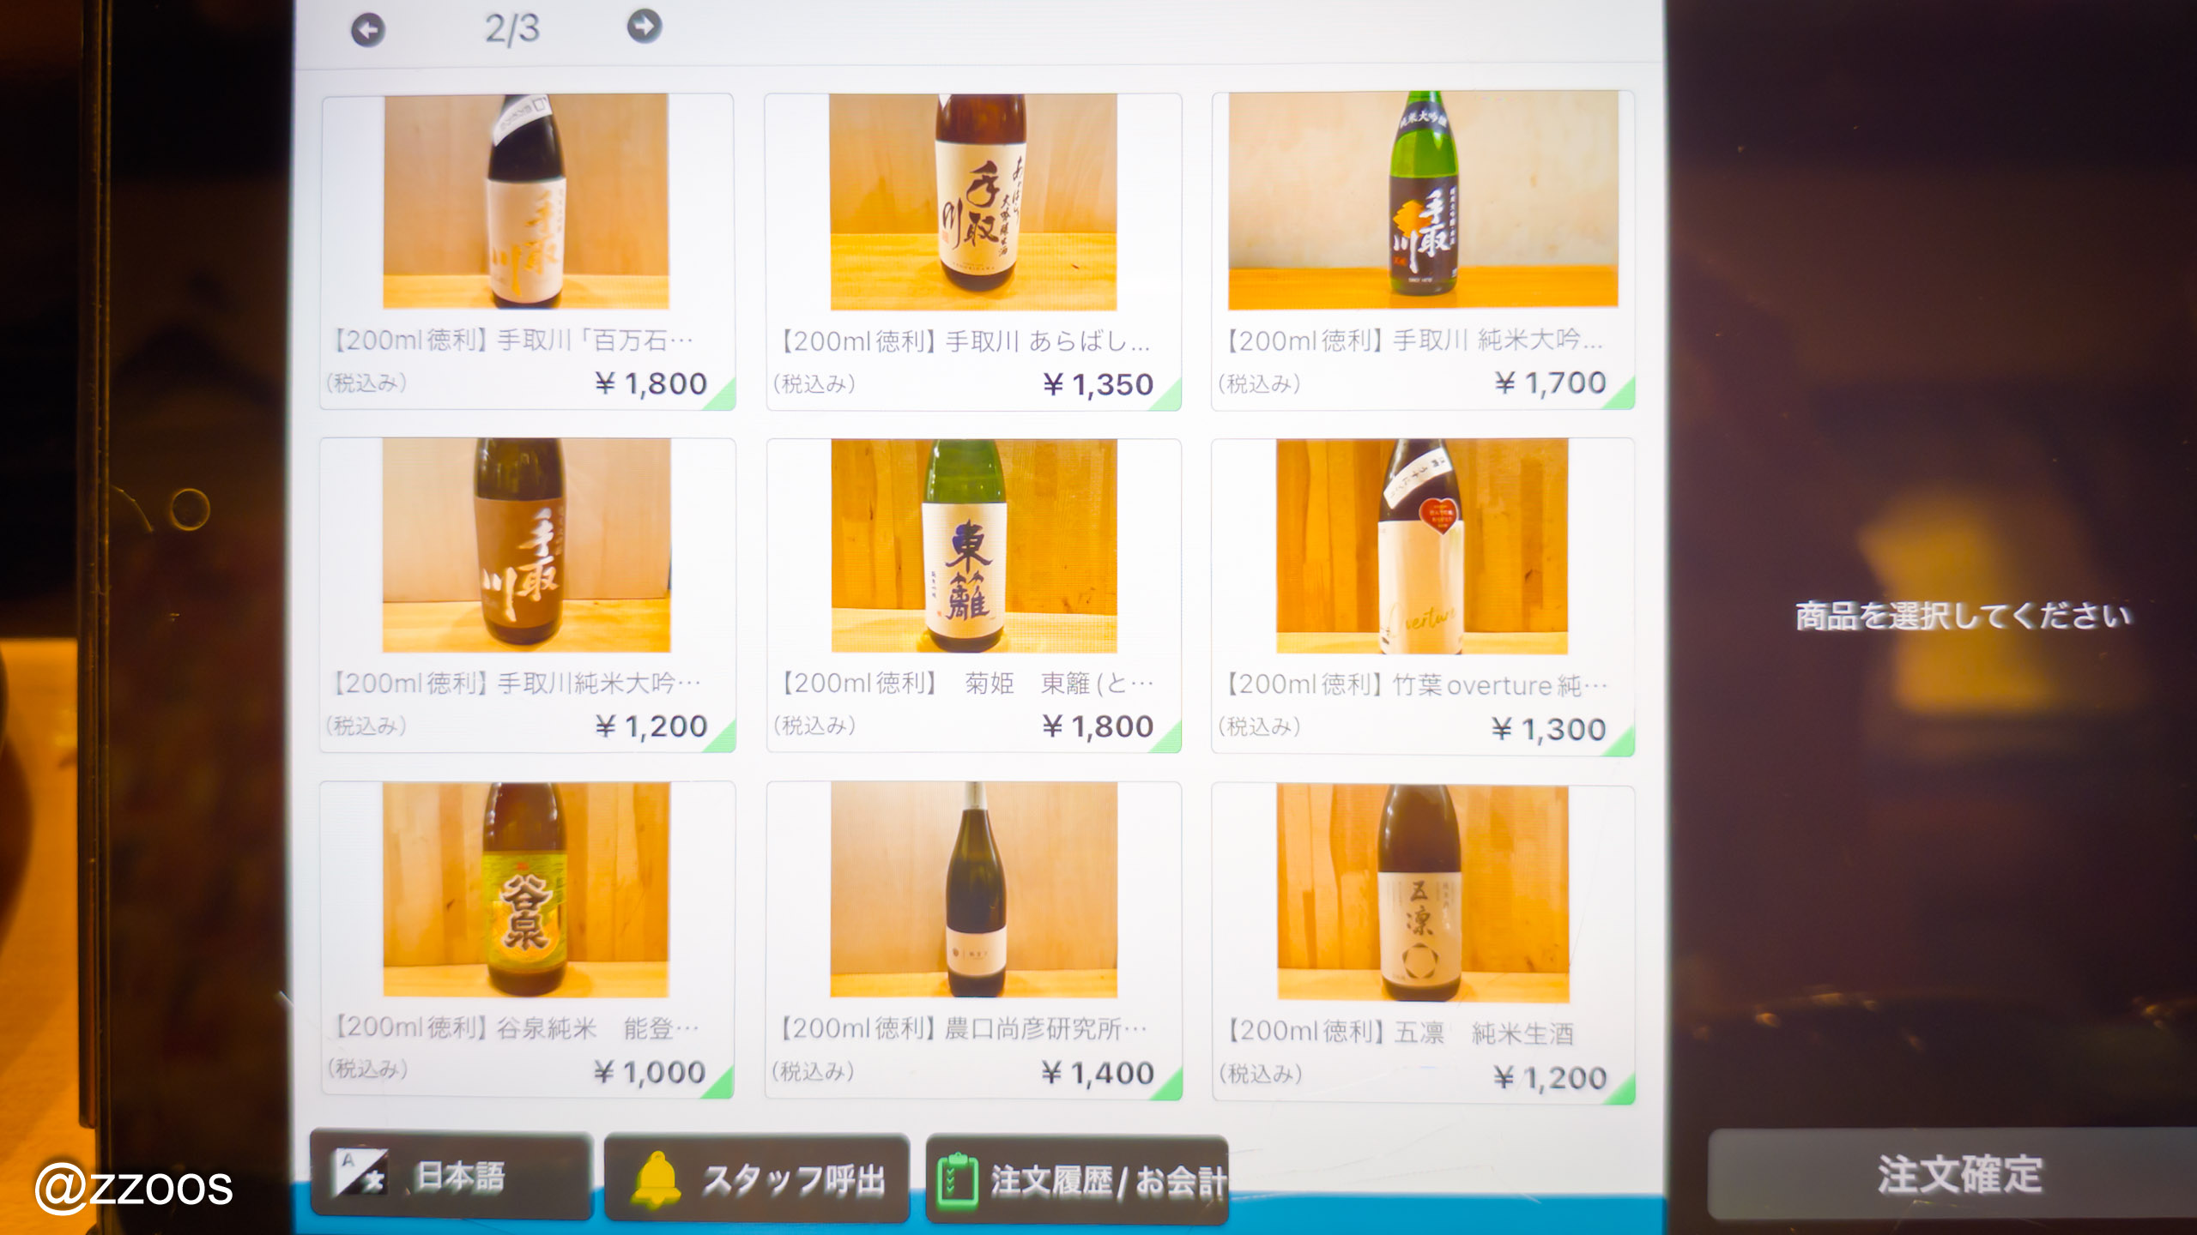The height and width of the screenshot is (1235, 2197).
Task: Click the ¥1,700 price
Action: (1550, 383)
